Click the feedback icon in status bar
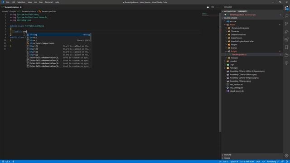The width and height of the screenshot is (290, 163). coord(282,162)
